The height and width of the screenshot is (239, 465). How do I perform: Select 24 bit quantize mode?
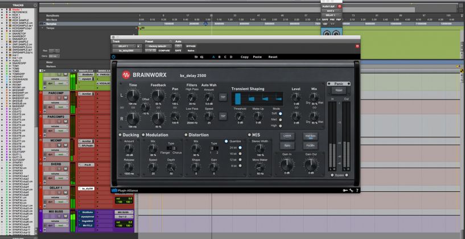(240, 148)
